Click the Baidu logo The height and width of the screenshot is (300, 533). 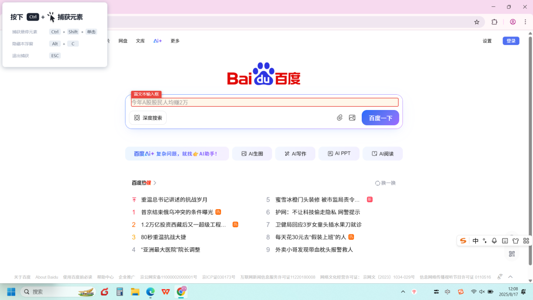pos(264,74)
